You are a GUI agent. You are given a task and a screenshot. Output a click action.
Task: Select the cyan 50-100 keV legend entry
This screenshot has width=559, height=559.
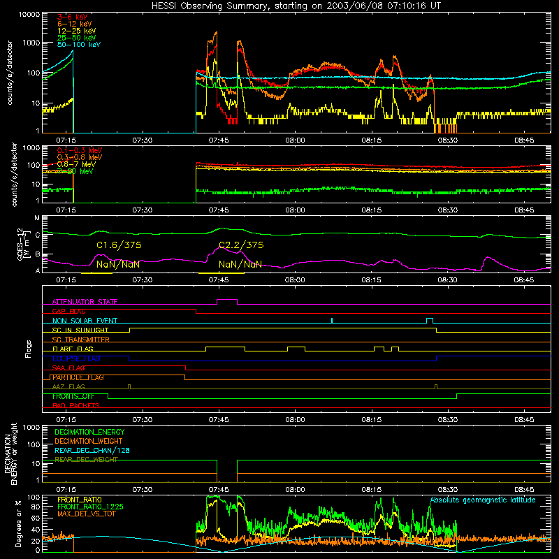tap(79, 45)
